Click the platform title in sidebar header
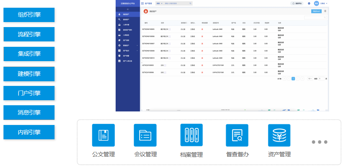The image size is (343, 166). [128, 3]
